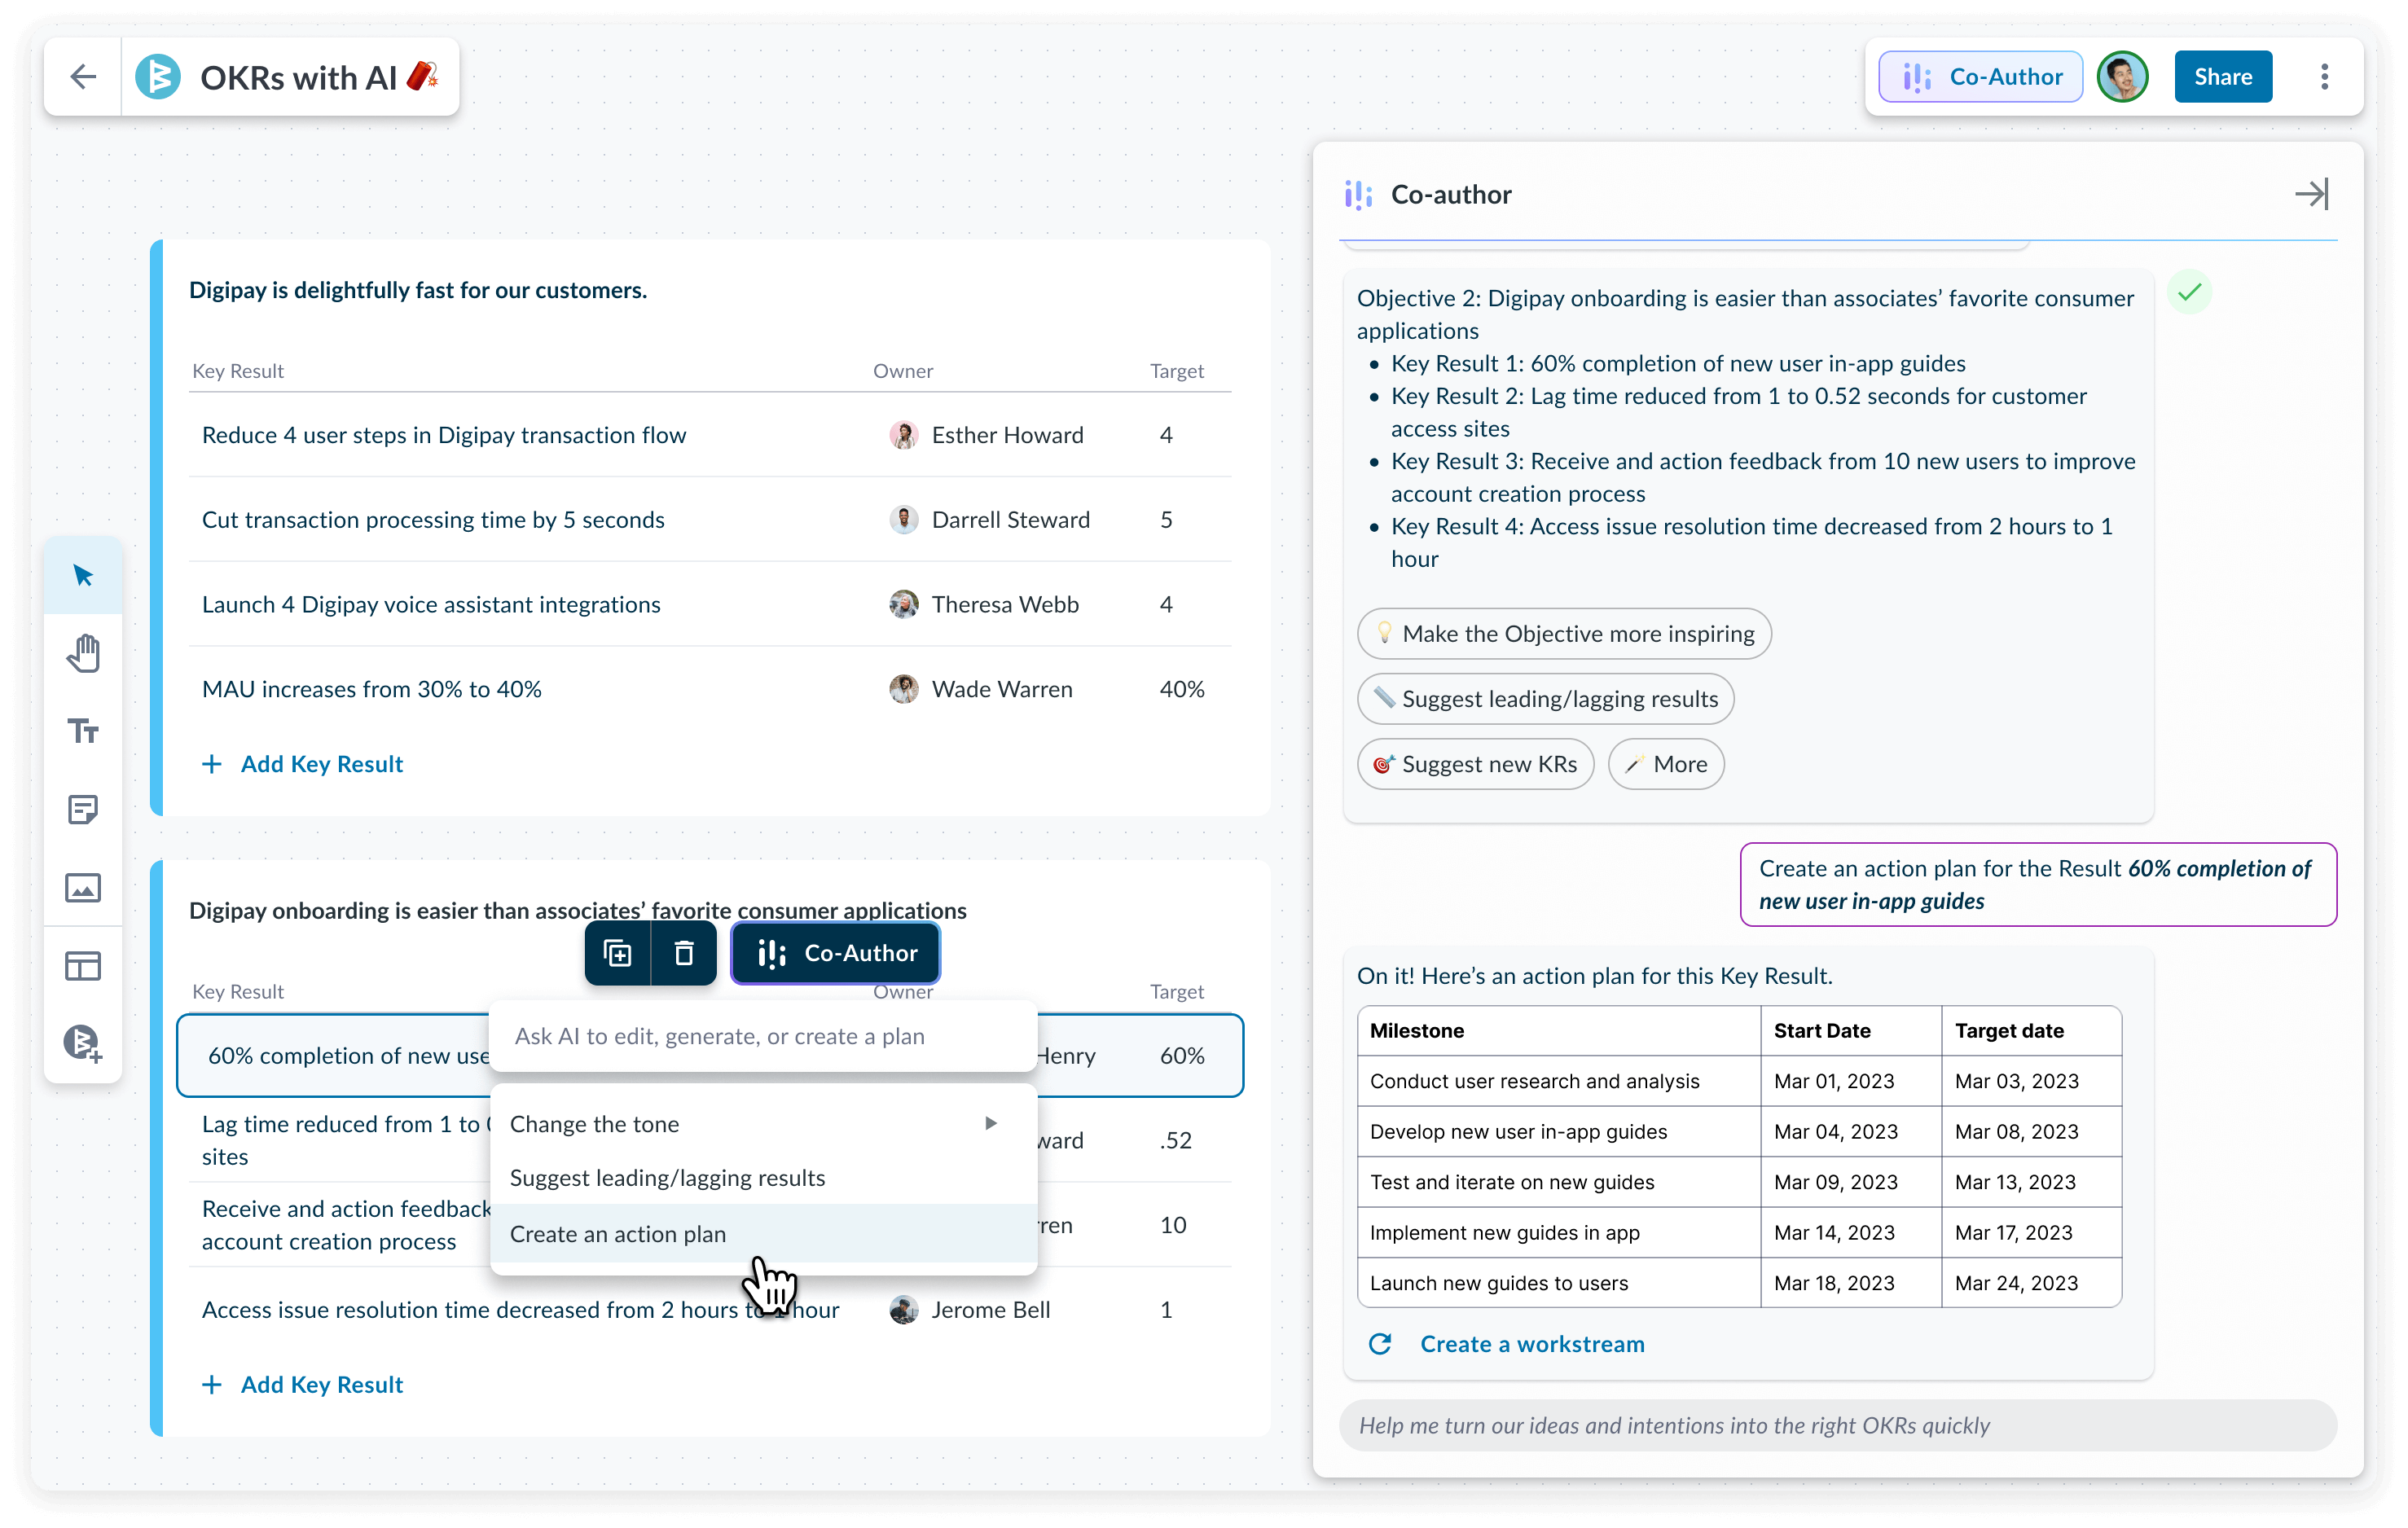
Task: Click the floating Co-Author toolbar button
Action: [x=836, y=953]
